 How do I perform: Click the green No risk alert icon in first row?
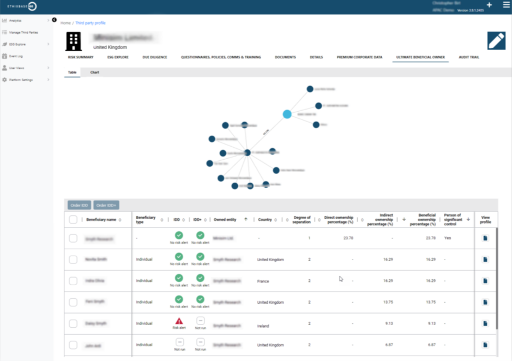click(179, 236)
